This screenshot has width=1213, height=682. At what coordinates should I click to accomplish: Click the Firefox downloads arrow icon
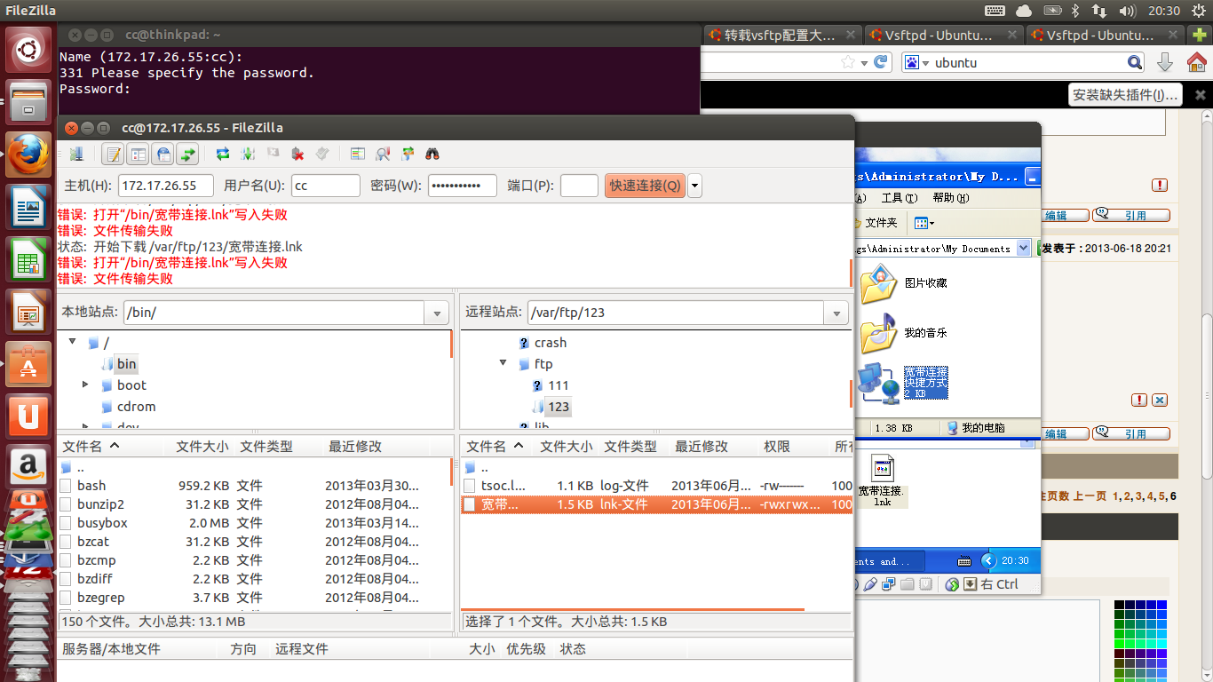point(1166,62)
